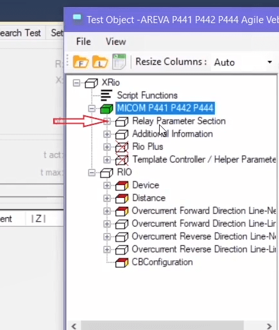Click the horizontal scrollbar right arrow
This screenshot has height=330, width=279.
click(269, 326)
